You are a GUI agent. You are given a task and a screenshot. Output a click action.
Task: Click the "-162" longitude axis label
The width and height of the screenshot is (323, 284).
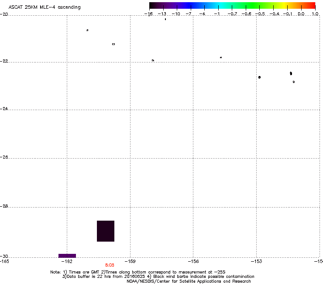[x=67, y=262]
